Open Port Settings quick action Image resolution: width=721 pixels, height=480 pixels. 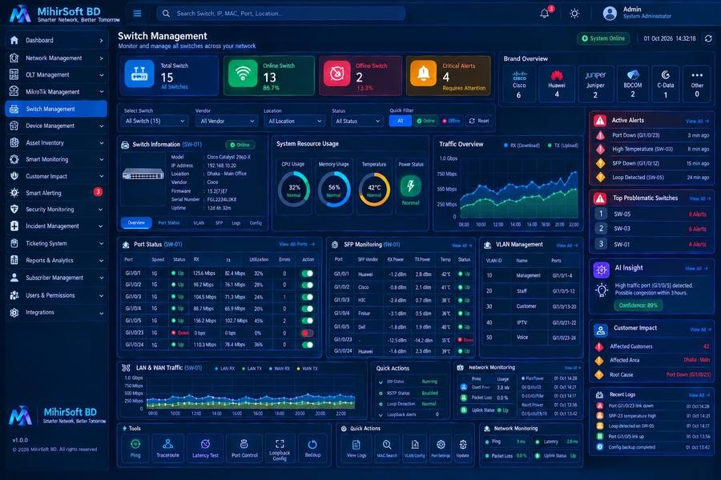point(441,448)
